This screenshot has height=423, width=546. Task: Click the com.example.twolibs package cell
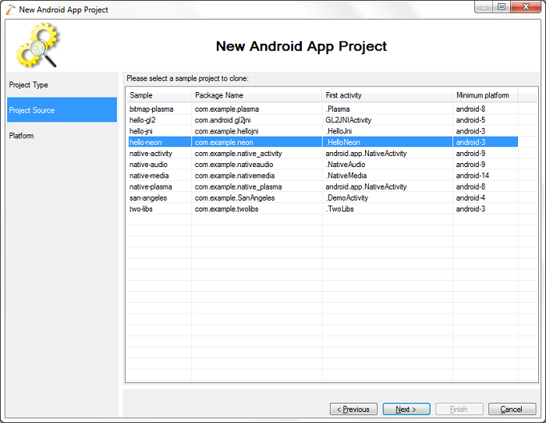[x=227, y=209]
